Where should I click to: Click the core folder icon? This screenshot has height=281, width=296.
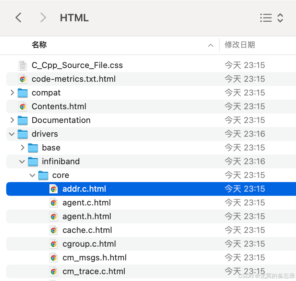point(43,176)
